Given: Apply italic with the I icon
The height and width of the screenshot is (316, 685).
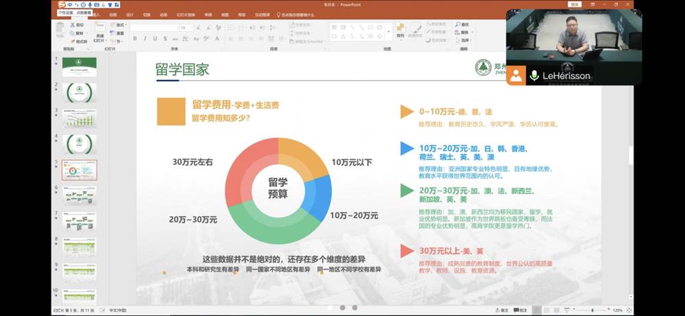Looking at the screenshot, I should click(x=145, y=39).
